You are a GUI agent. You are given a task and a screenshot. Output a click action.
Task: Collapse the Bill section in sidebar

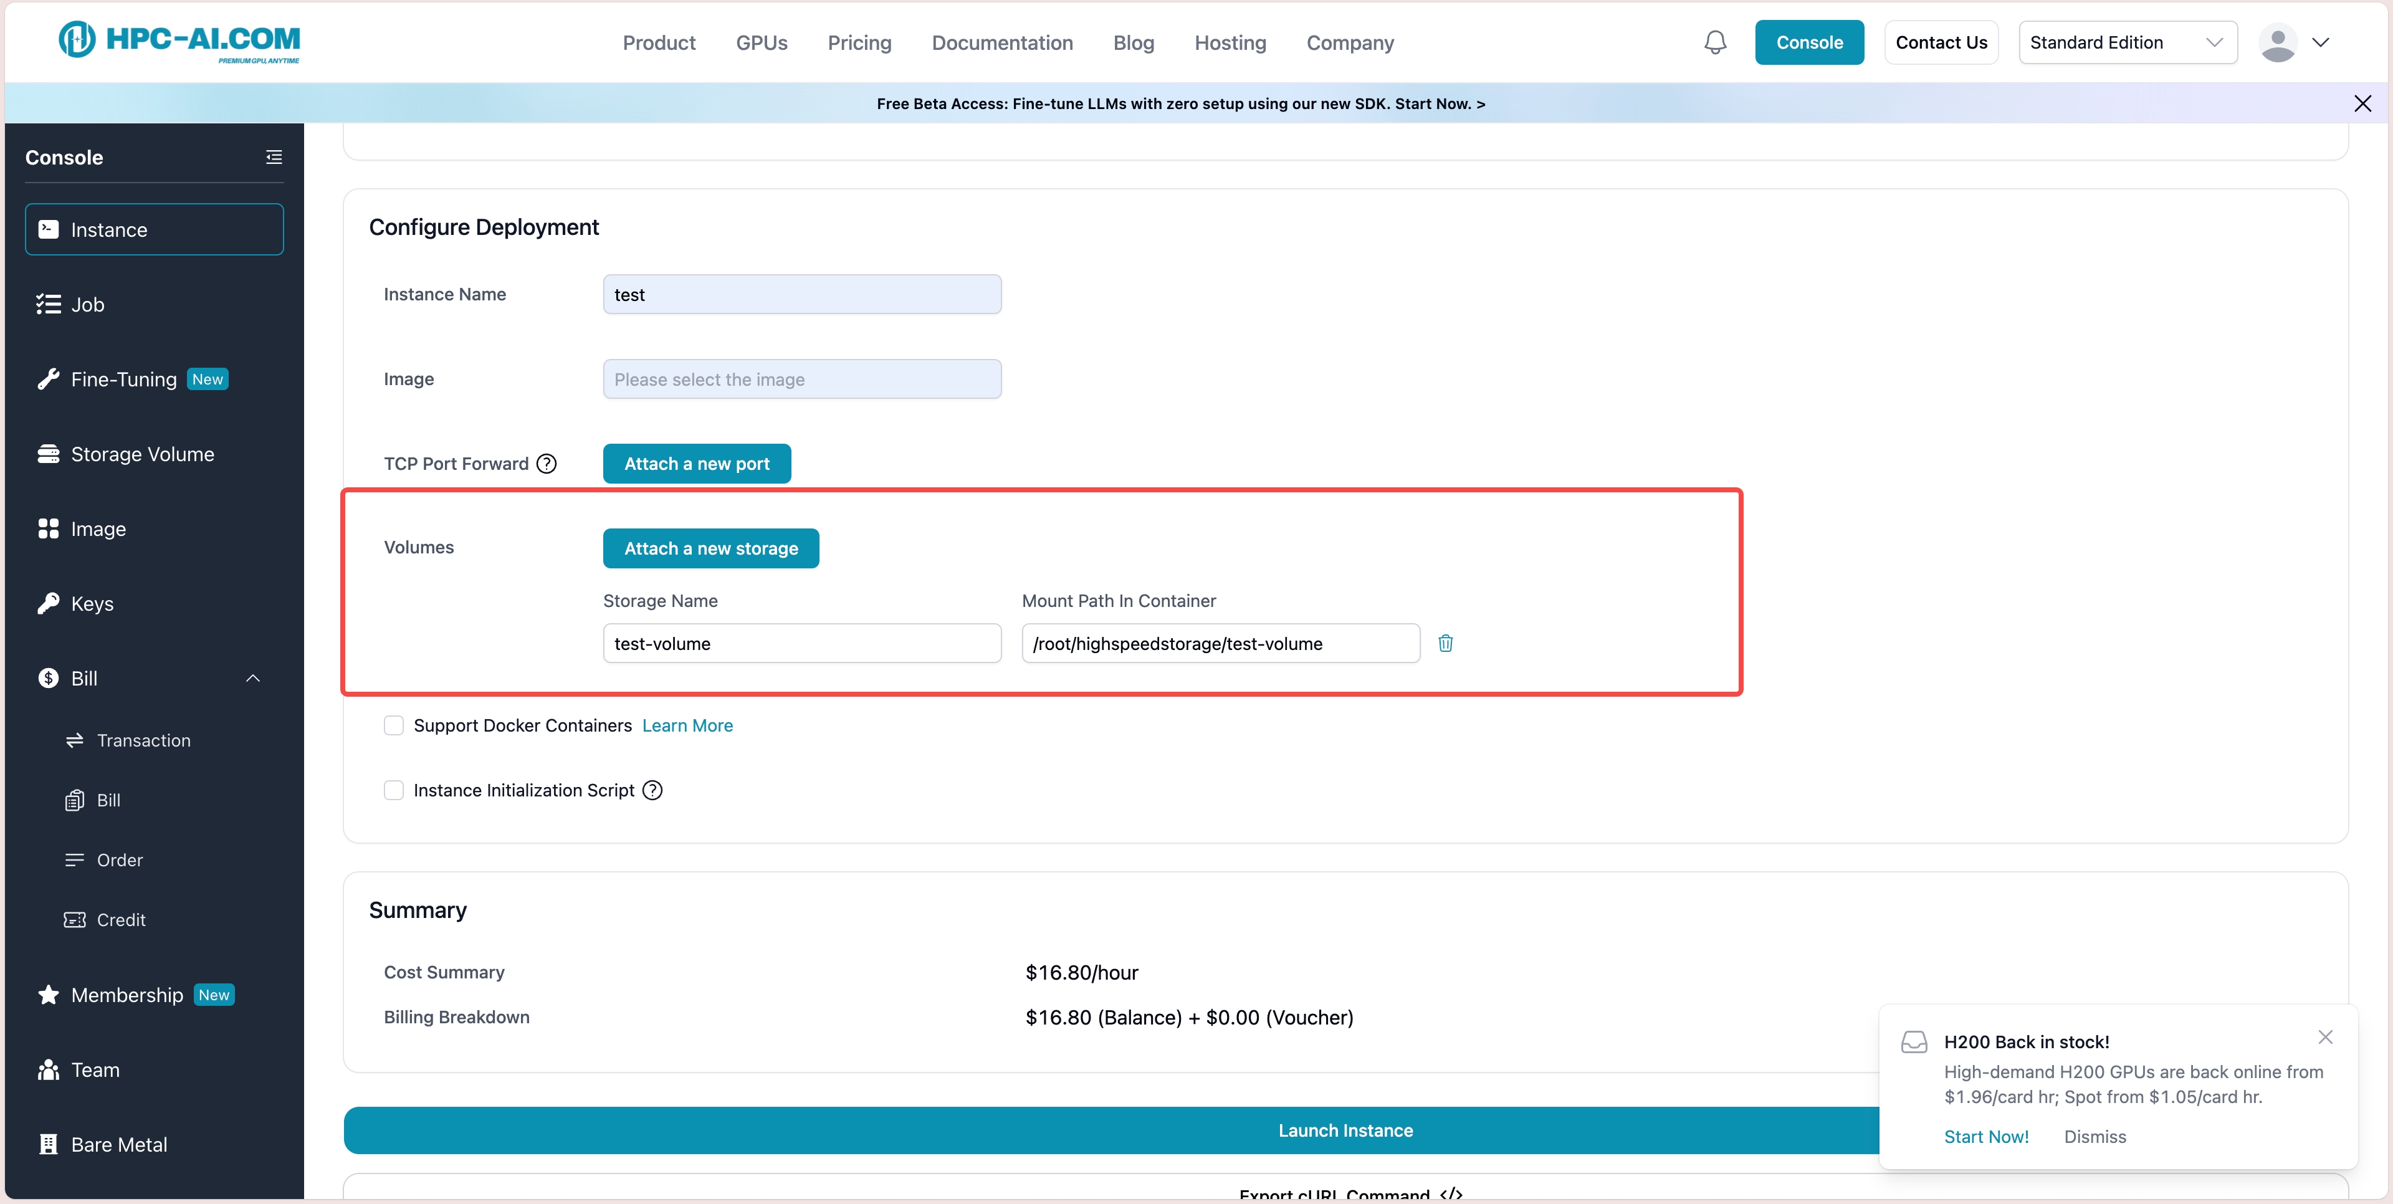pos(252,678)
